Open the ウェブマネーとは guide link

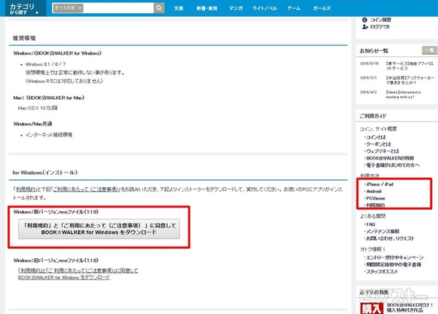point(382,151)
